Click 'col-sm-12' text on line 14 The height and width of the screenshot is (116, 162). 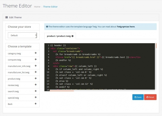83,84
